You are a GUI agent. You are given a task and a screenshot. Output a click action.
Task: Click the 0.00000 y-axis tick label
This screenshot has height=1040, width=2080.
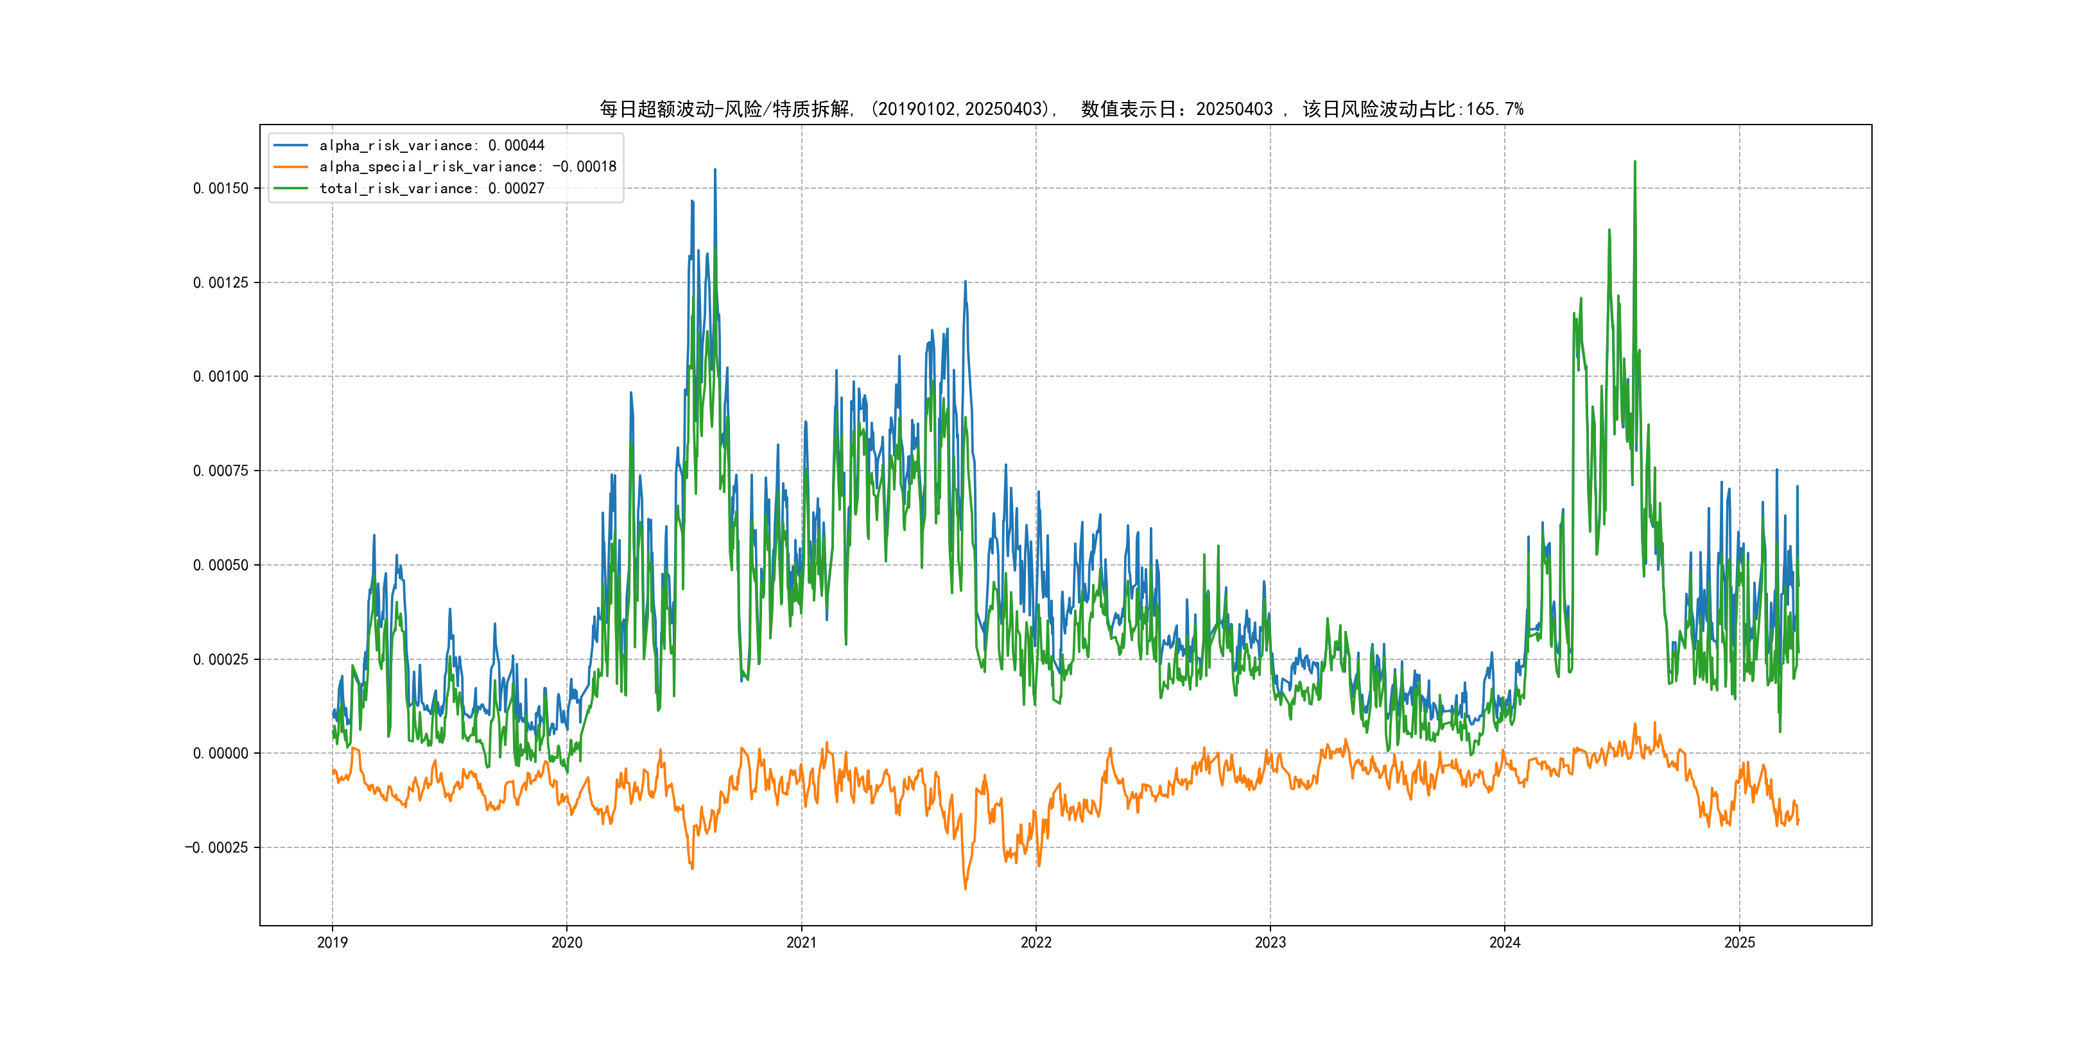[x=220, y=753]
